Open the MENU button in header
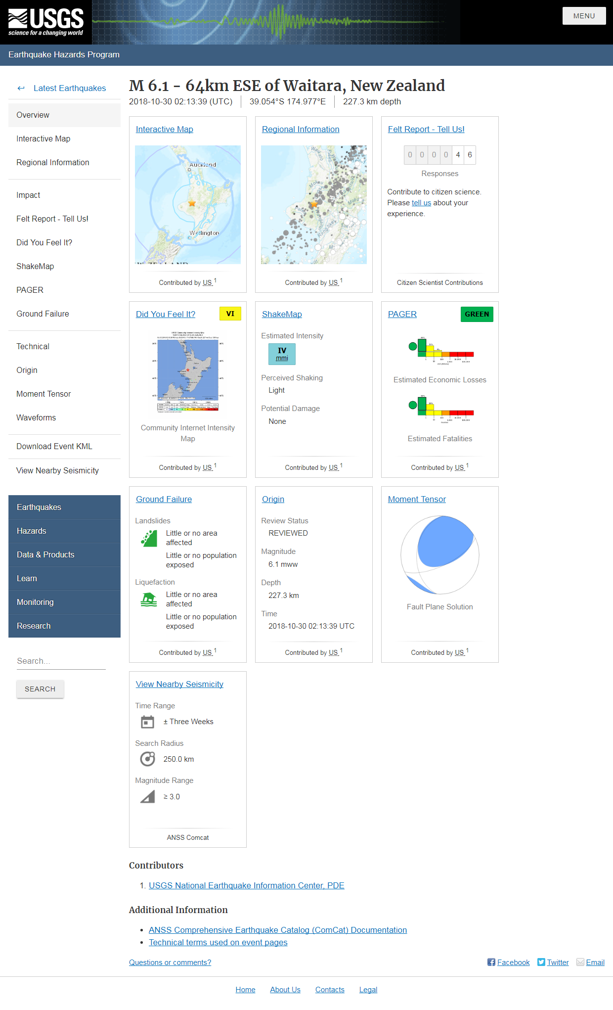 584,16
